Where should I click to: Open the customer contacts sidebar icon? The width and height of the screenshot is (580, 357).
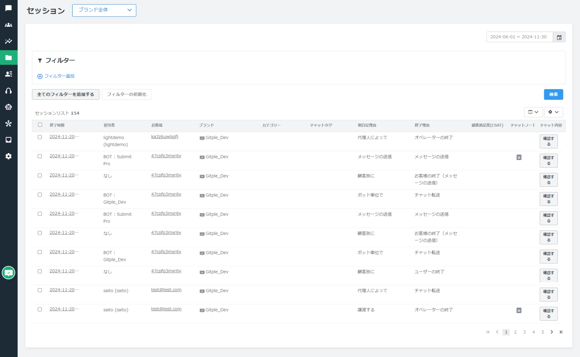pyautogui.click(x=9, y=74)
